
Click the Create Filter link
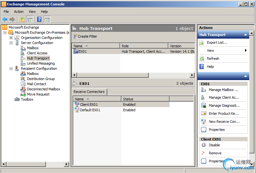coord(87,36)
